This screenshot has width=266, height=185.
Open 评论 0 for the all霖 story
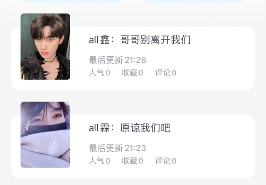click(165, 161)
